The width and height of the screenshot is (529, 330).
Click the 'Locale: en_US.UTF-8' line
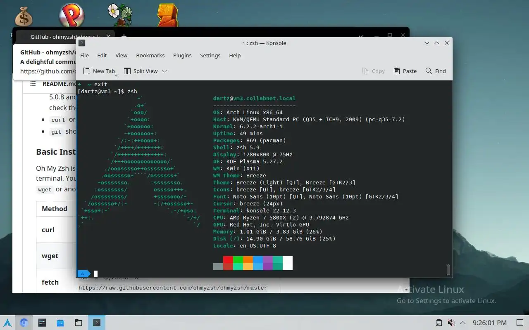click(245, 246)
